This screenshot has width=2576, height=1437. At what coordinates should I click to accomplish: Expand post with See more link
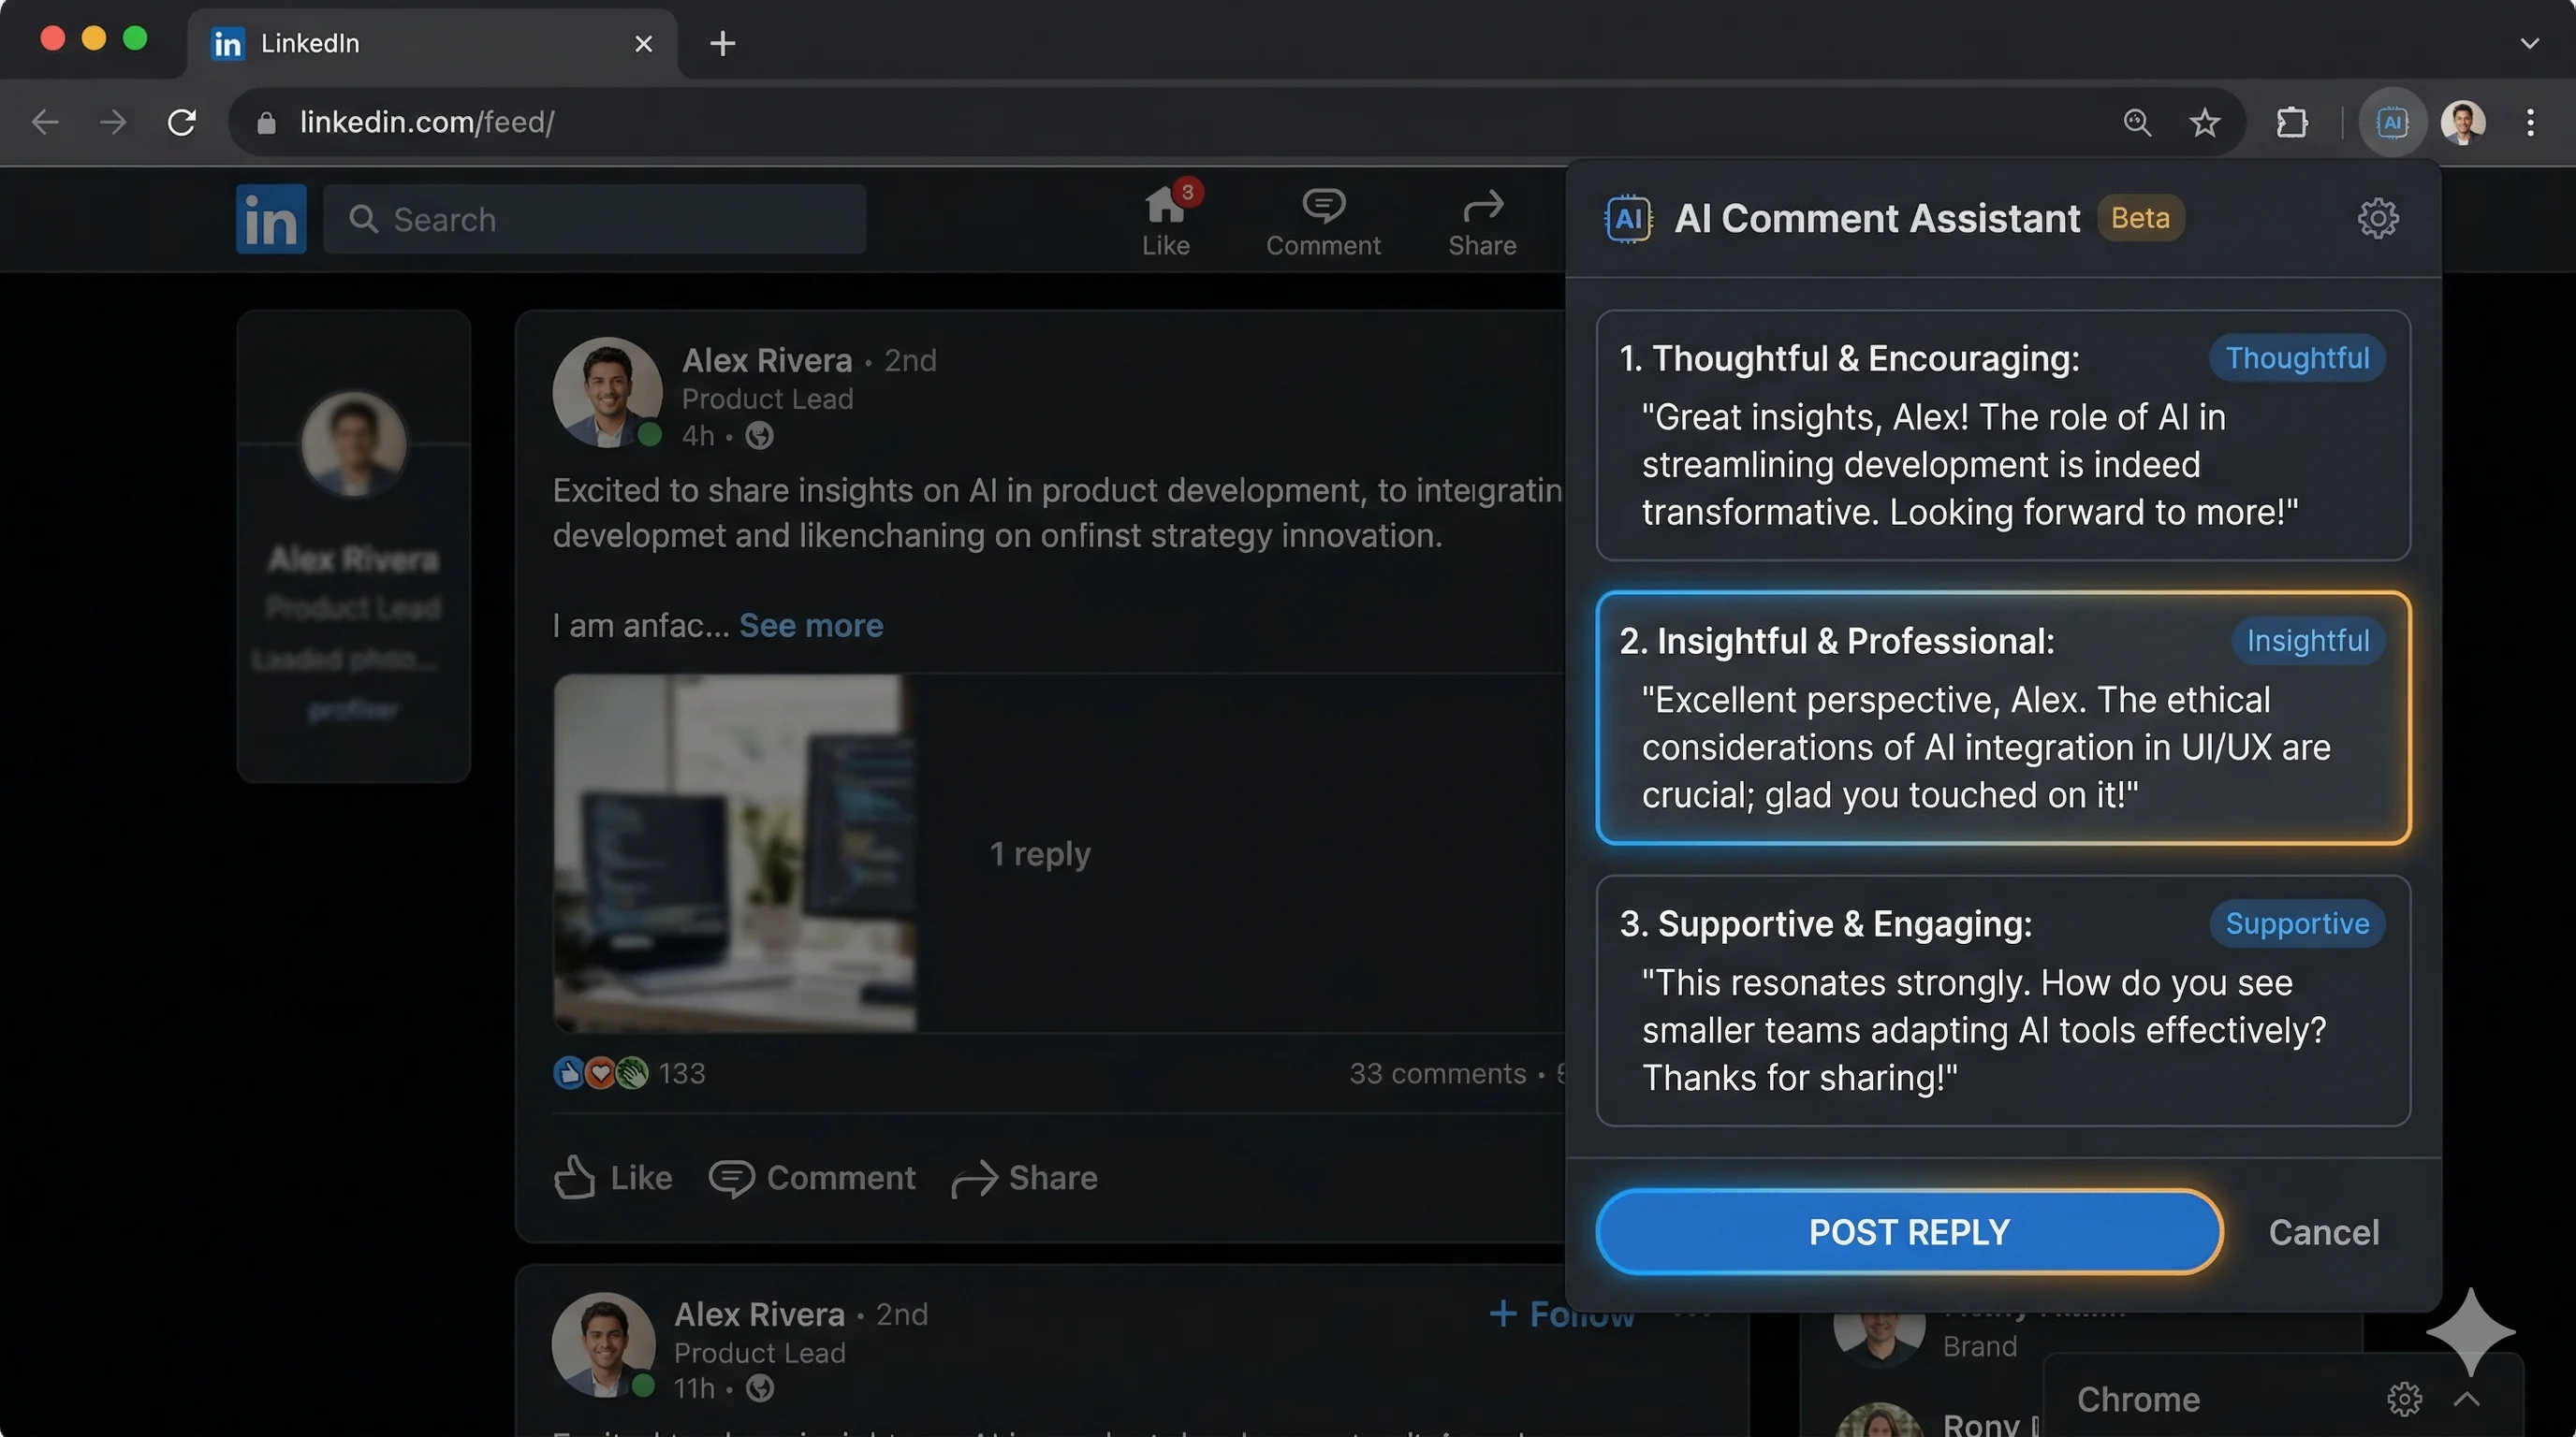(811, 626)
